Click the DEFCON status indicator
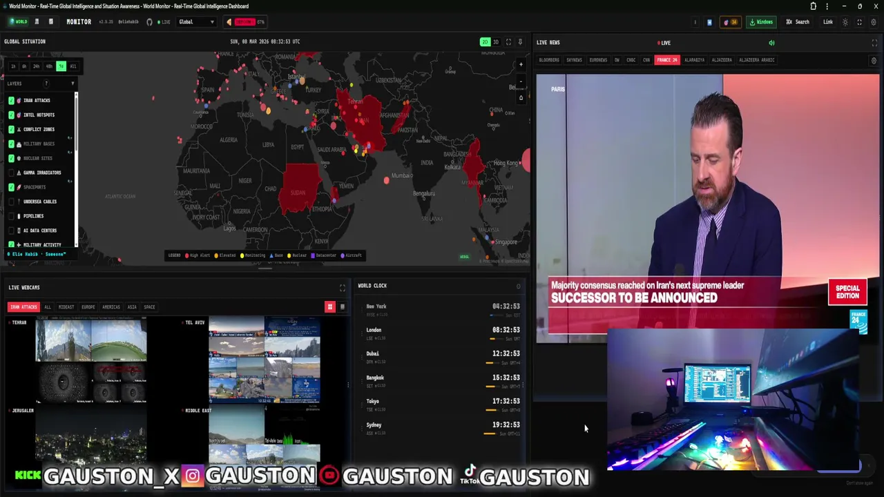The image size is (884, 497). [x=244, y=22]
